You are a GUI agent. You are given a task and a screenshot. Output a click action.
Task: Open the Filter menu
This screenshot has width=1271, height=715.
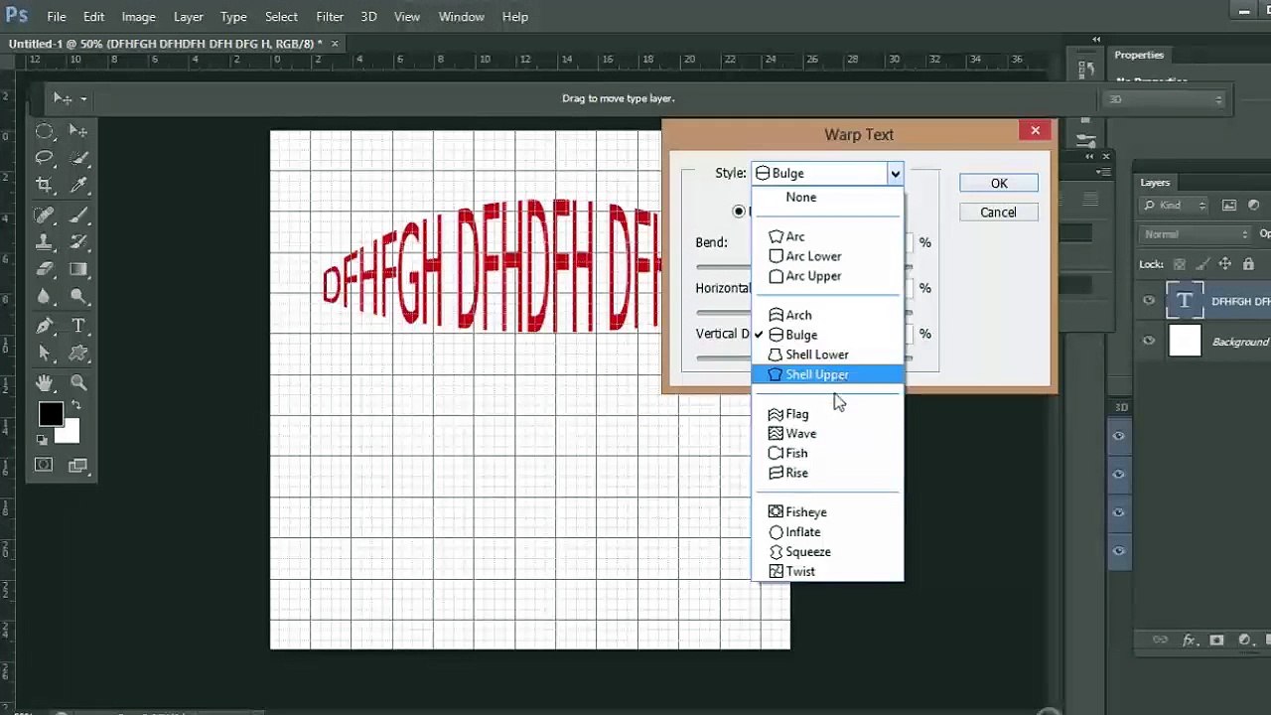[330, 17]
